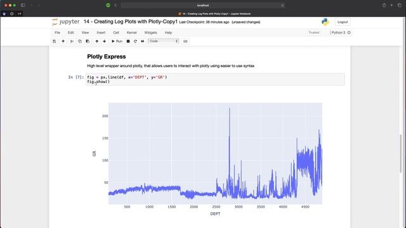406x228 pixels.
Task: Click inside the px.line code cell
Action: (215, 79)
